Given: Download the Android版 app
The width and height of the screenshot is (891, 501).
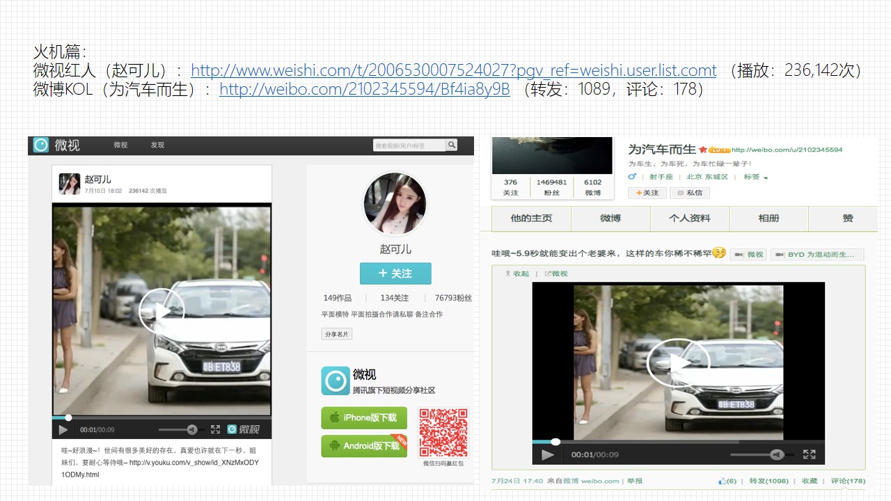Looking at the screenshot, I should point(364,446).
